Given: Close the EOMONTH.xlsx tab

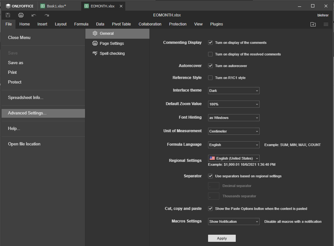Looking at the screenshot, I should coord(121,6).
